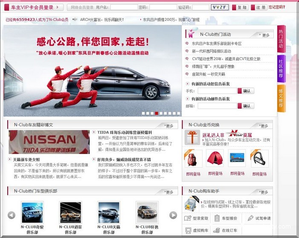This screenshot has width=299, height=238.
Task: Open the 送礼达人非N-Club莫属 promo heading
Action: click(x=227, y=135)
